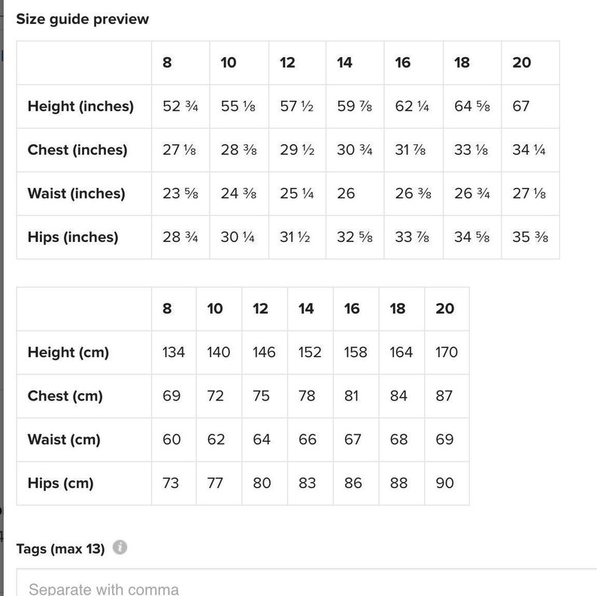Click hips value 35 ⅜ cell
Screen dimensions: 597x596
click(x=530, y=237)
